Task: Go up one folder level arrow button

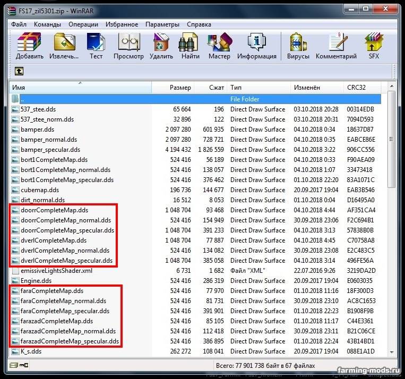Action: (x=19, y=71)
